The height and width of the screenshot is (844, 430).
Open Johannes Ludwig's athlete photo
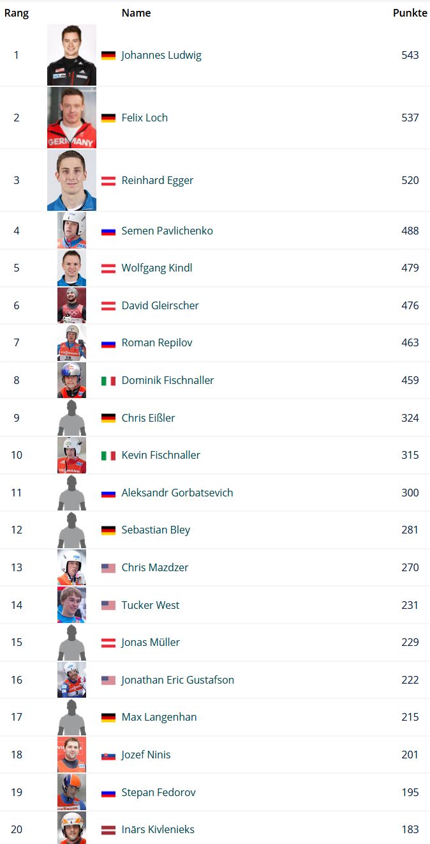click(71, 55)
